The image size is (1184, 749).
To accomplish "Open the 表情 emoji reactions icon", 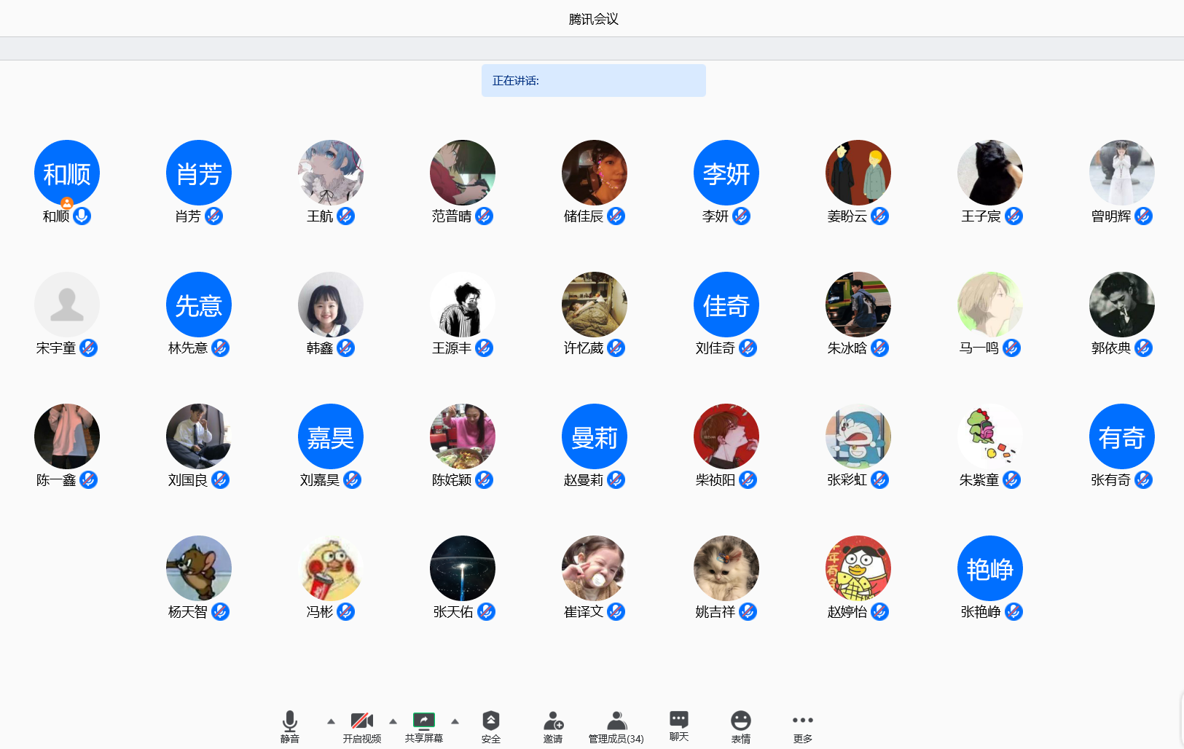I will tap(740, 721).
